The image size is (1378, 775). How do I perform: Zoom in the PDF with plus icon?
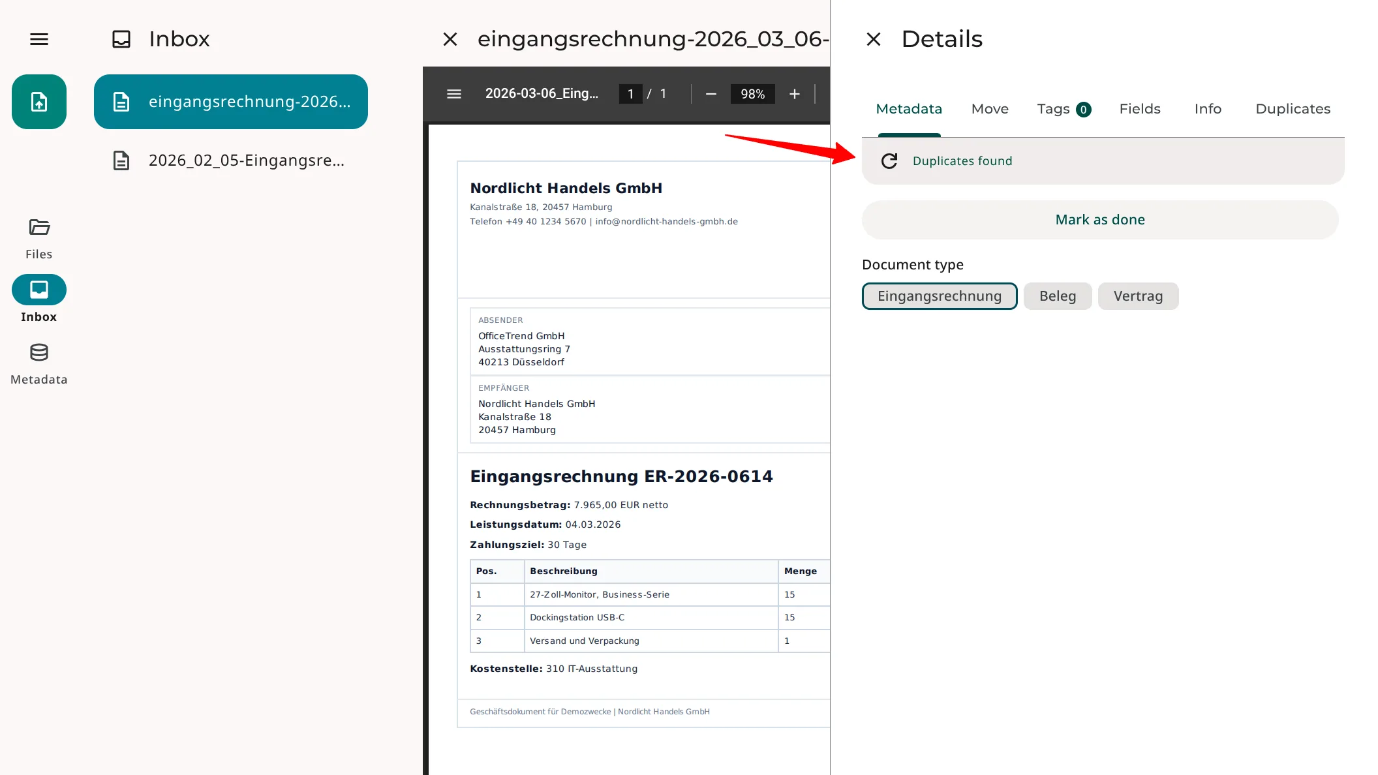click(x=795, y=94)
